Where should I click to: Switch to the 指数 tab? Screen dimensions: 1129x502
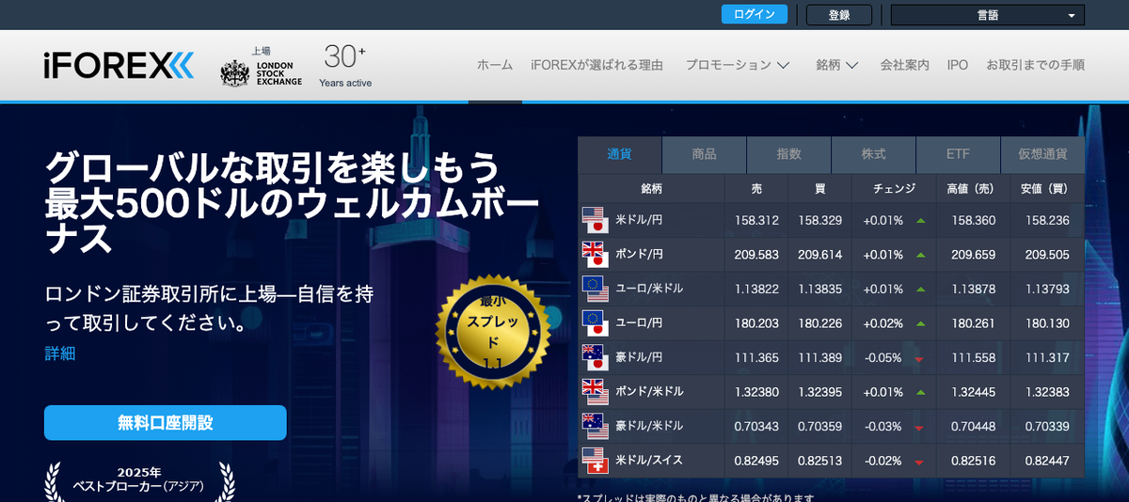click(x=788, y=154)
